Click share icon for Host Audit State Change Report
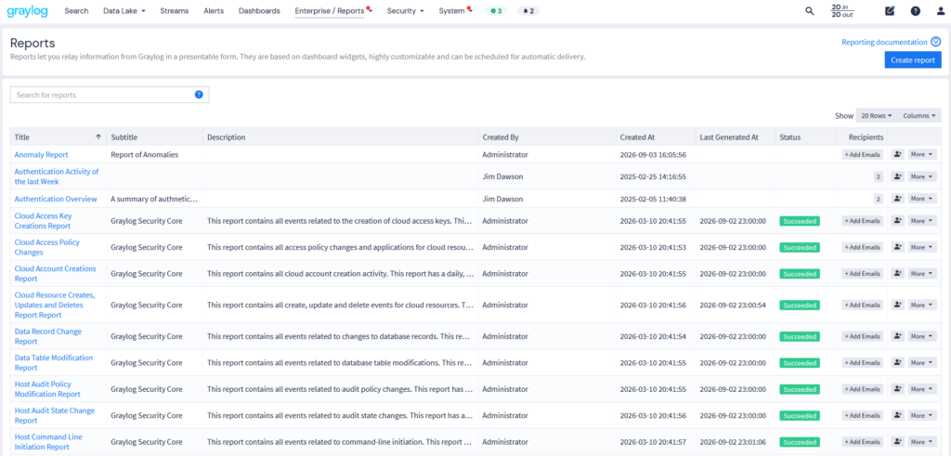 (898, 415)
